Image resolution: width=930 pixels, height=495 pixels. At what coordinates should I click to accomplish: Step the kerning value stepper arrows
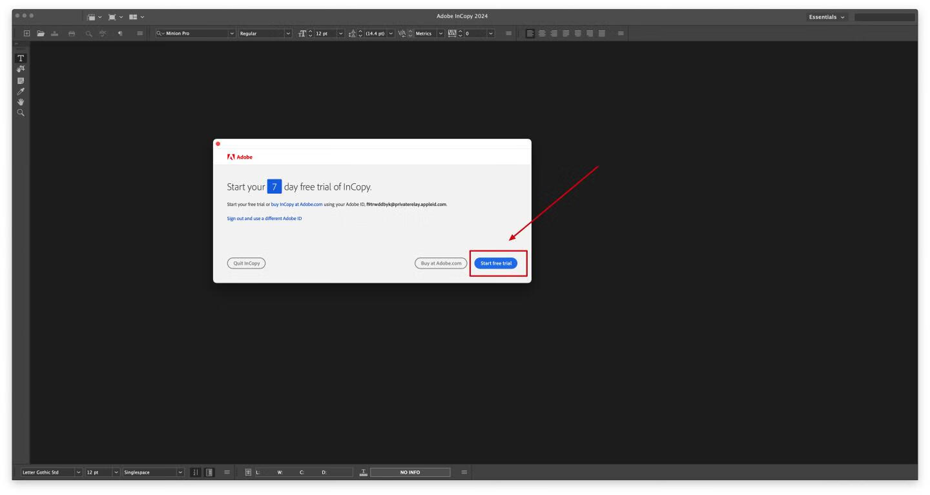tap(410, 34)
